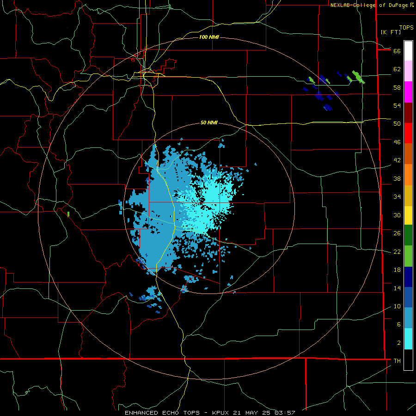Click the 100 NMI range ring label
The height and width of the screenshot is (416, 416).
pos(209,37)
